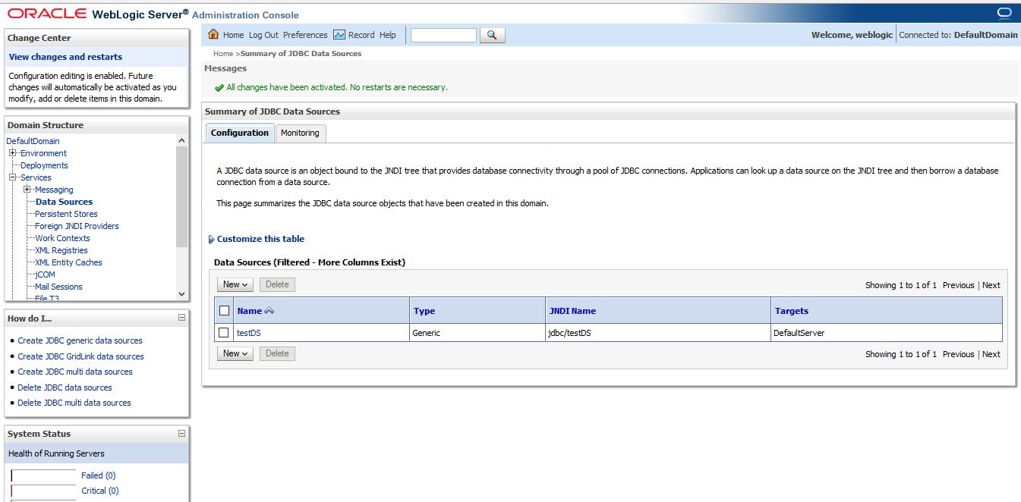Sort by the Targets column header
The width and height of the screenshot is (1021, 502).
(792, 311)
